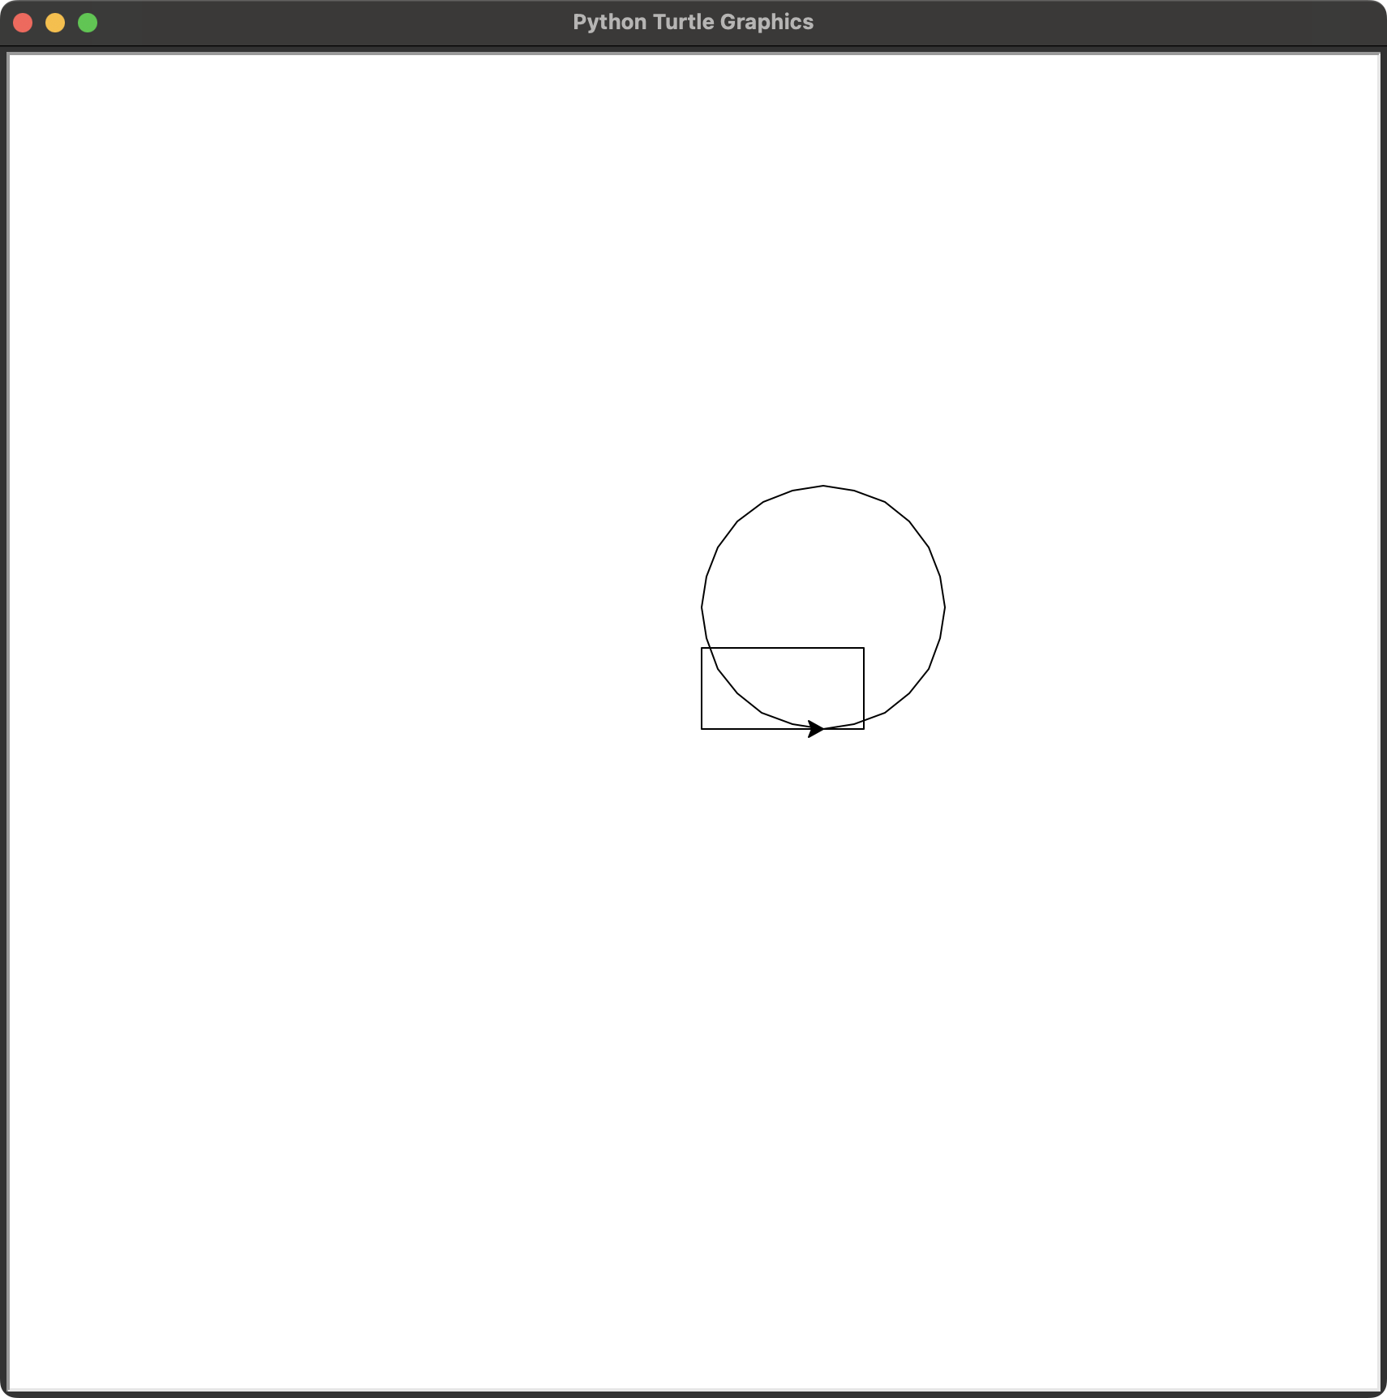Image resolution: width=1387 pixels, height=1398 pixels.
Task: Click the rectangle's top-right corner
Action: click(x=864, y=648)
